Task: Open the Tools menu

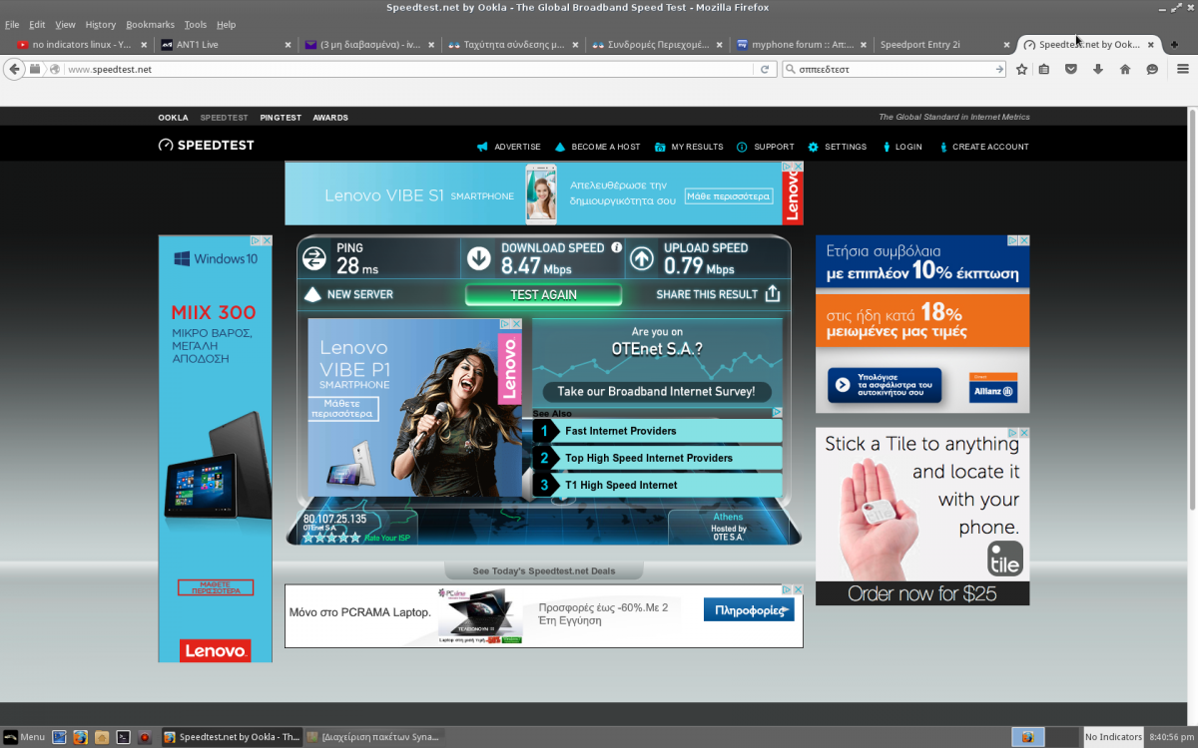Action: click(196, 24)
